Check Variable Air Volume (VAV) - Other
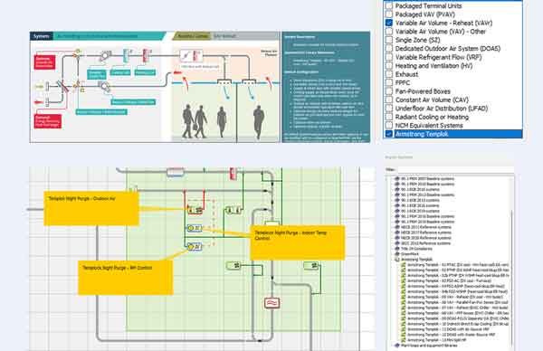The height and width of the screenshot is (351, 543). pyautogui.click(x=389, y=32)
